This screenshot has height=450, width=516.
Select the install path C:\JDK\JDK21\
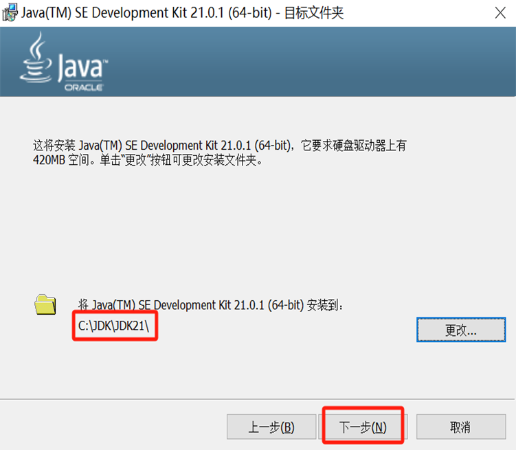113,326
